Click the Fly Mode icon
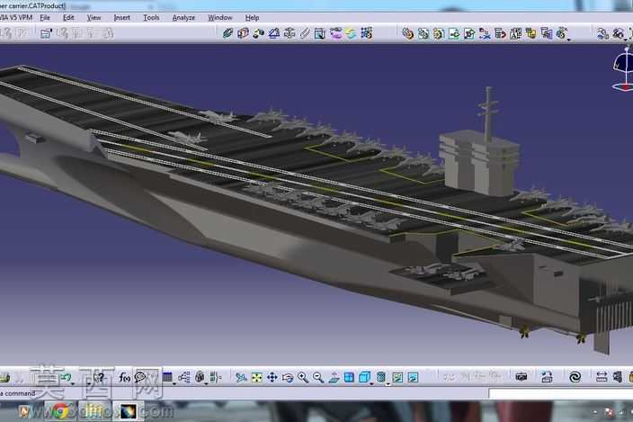 click(241, 377)
